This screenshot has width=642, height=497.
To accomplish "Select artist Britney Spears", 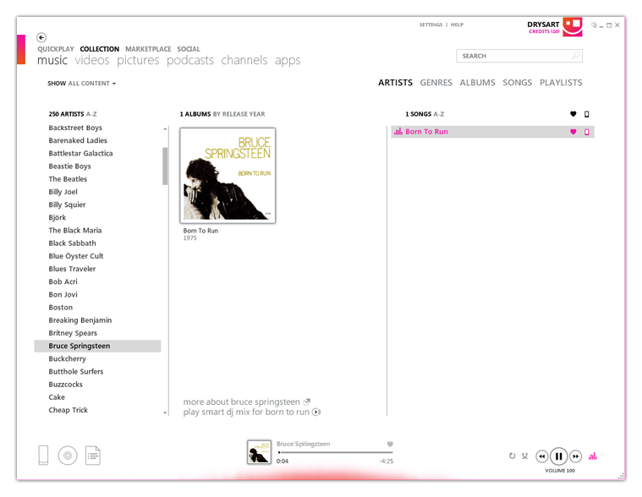I will click(x=73, y=333).
